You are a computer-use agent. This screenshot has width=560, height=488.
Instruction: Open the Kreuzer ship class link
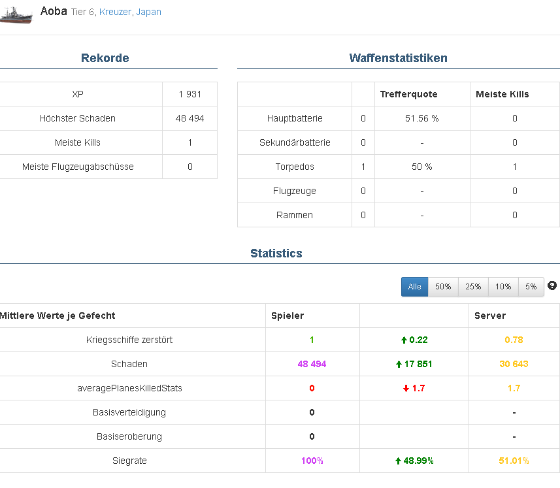point(116,12)
